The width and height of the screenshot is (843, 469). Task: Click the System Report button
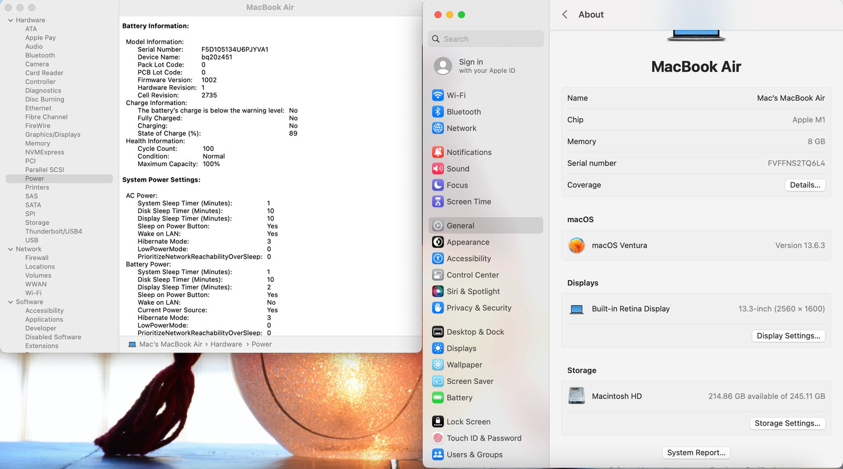(696, 453)
